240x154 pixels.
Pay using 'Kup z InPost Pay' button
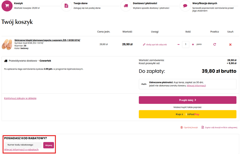pos(187,114)
